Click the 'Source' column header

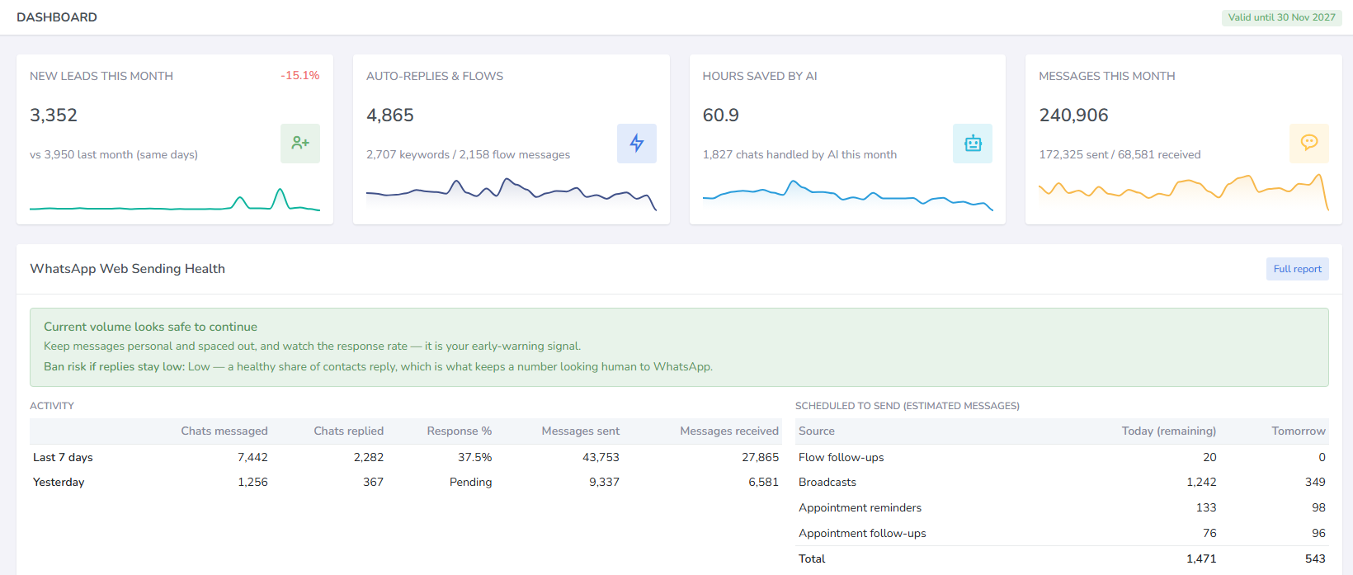tap(817, 431)
